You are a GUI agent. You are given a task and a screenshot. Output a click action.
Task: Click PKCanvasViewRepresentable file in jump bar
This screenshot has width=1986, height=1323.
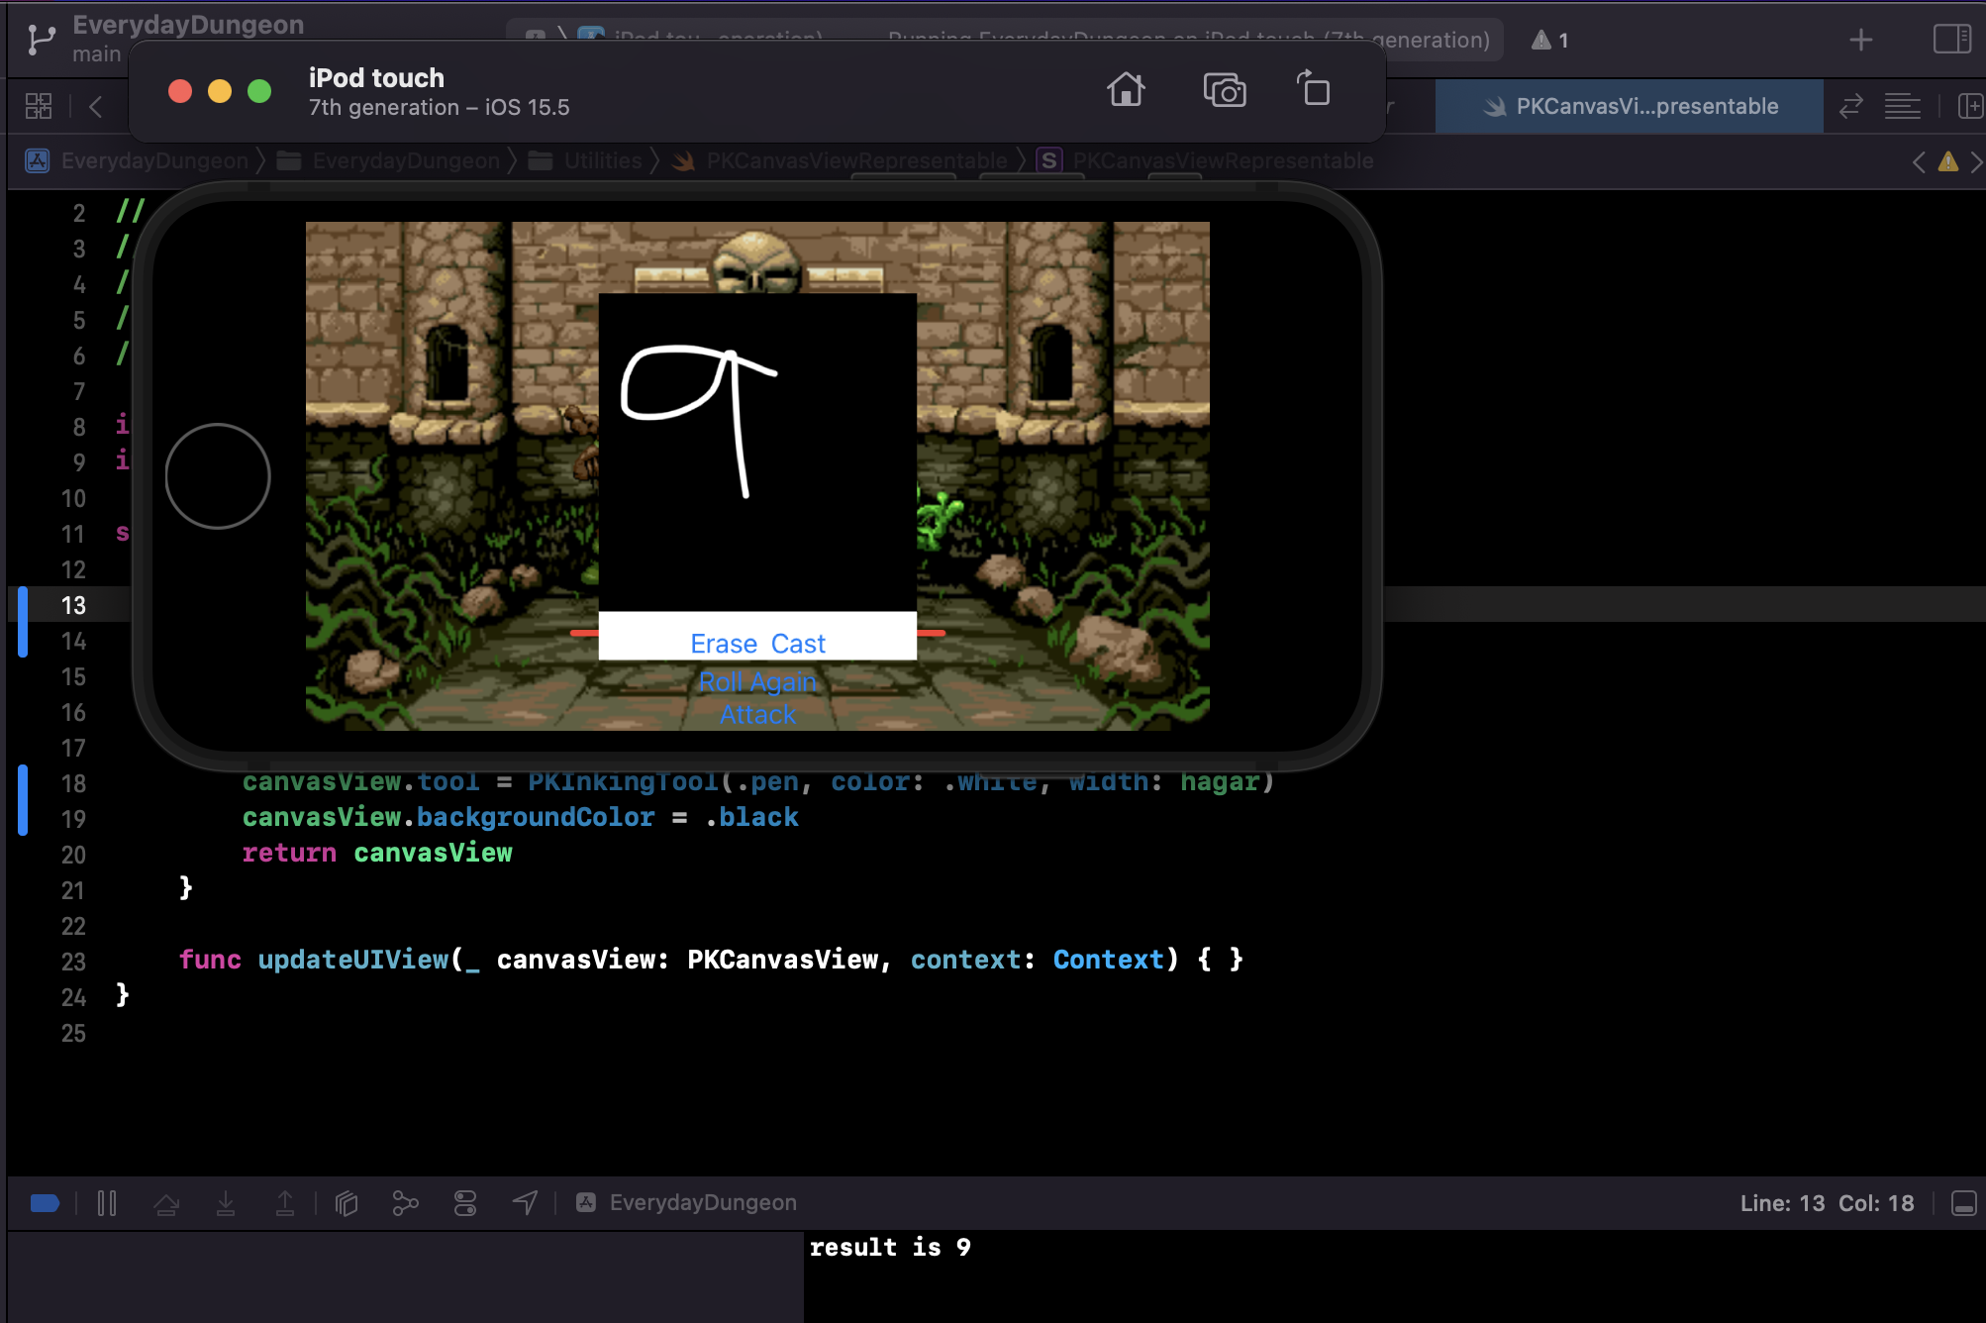[841, 160]
